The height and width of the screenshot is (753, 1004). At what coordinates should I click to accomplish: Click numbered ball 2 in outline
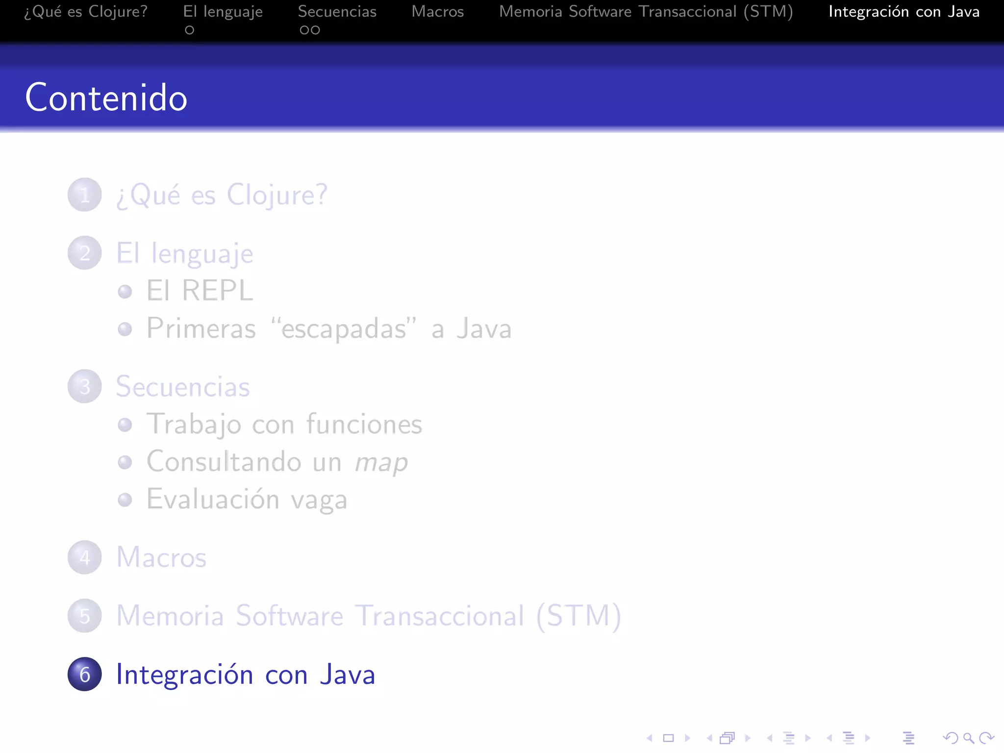[85, 253]
